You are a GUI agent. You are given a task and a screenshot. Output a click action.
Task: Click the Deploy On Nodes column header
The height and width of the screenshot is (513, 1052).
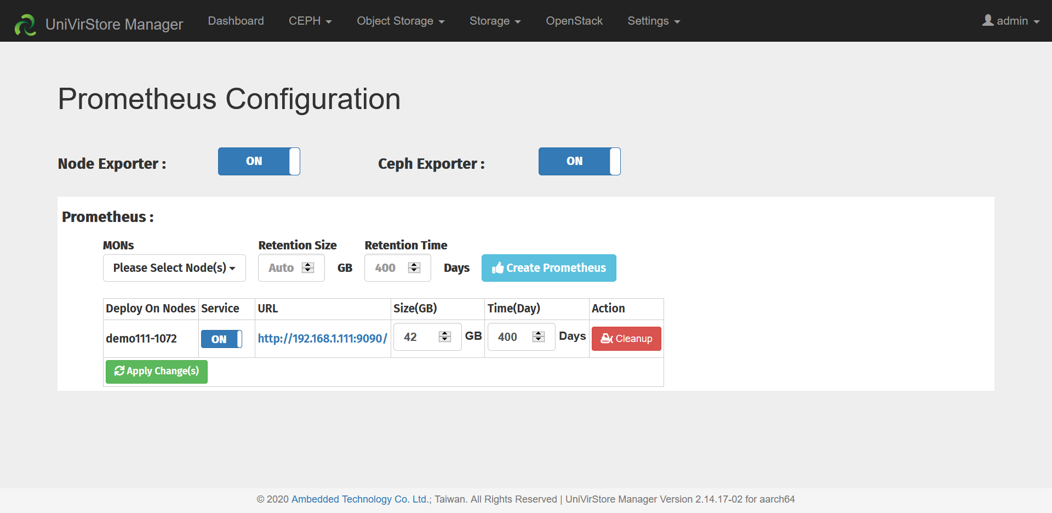click(151, 309)
